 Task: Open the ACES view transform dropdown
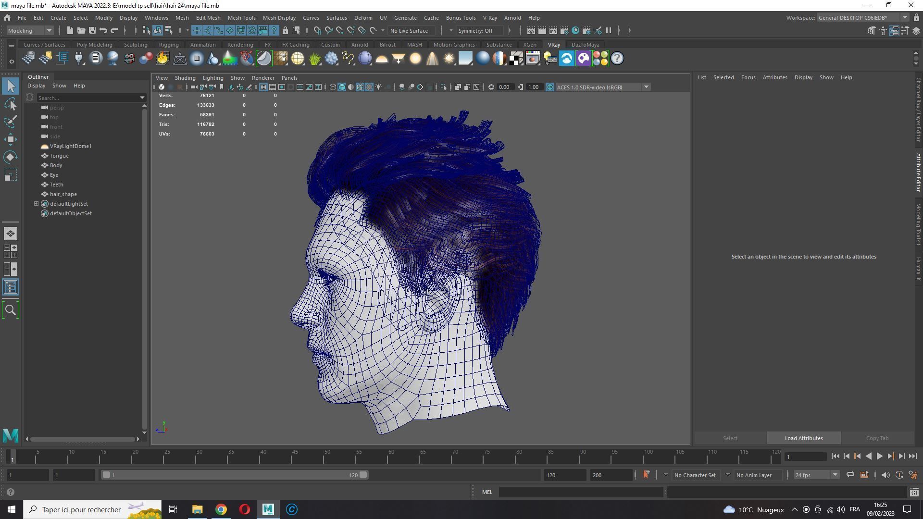646,87
